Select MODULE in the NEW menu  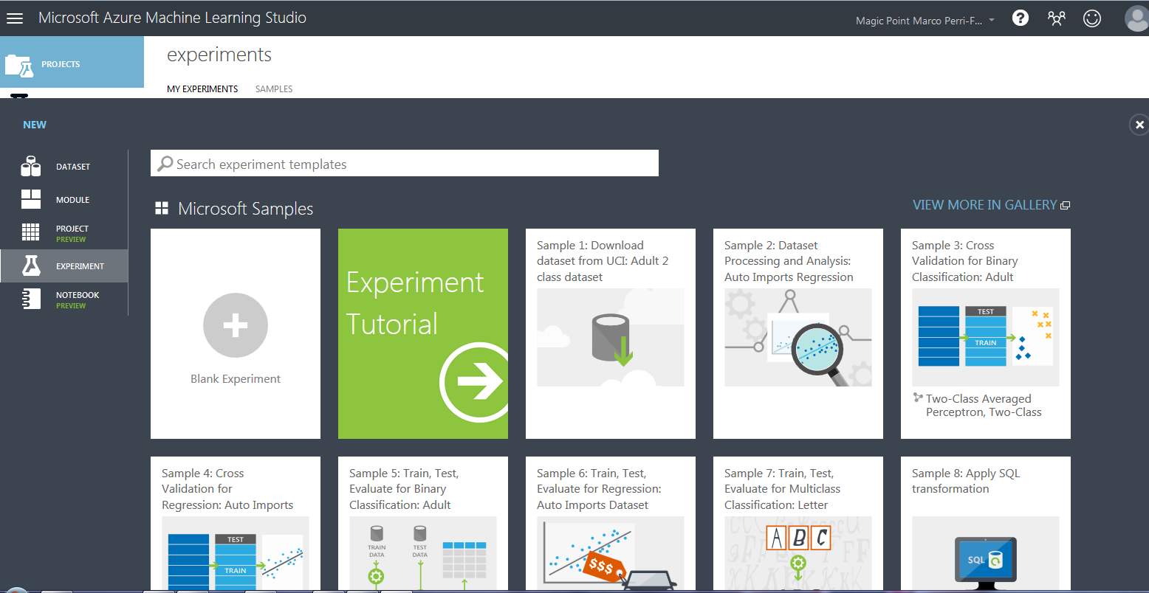pyautogui.click(x=64, y=200)
